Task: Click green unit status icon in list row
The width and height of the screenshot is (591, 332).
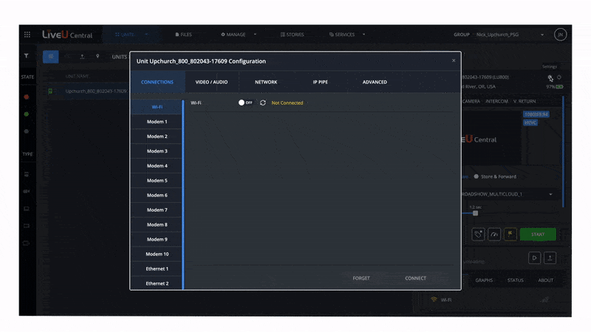Action: coord(50,91)
